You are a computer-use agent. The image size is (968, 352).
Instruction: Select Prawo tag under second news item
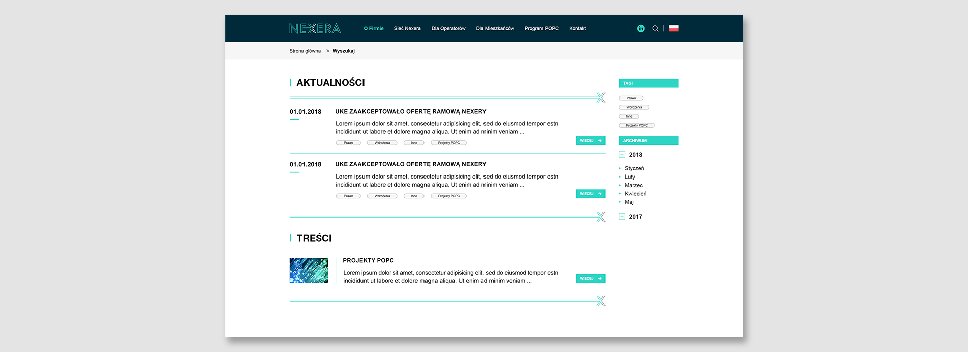tap(348, 196)
